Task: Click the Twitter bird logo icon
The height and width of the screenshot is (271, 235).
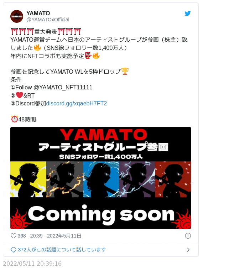Action: (x=188, y=13)
